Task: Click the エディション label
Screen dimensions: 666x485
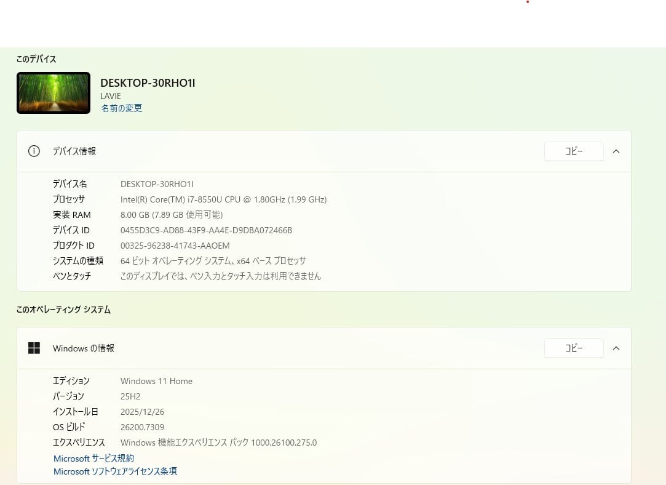Action: click(71, 381)
